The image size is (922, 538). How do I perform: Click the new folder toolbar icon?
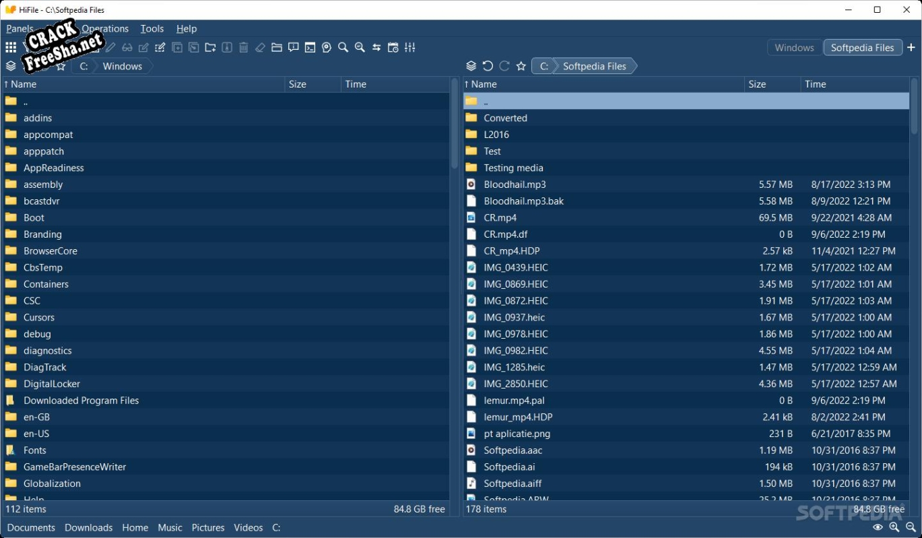(x=210, y=47)
